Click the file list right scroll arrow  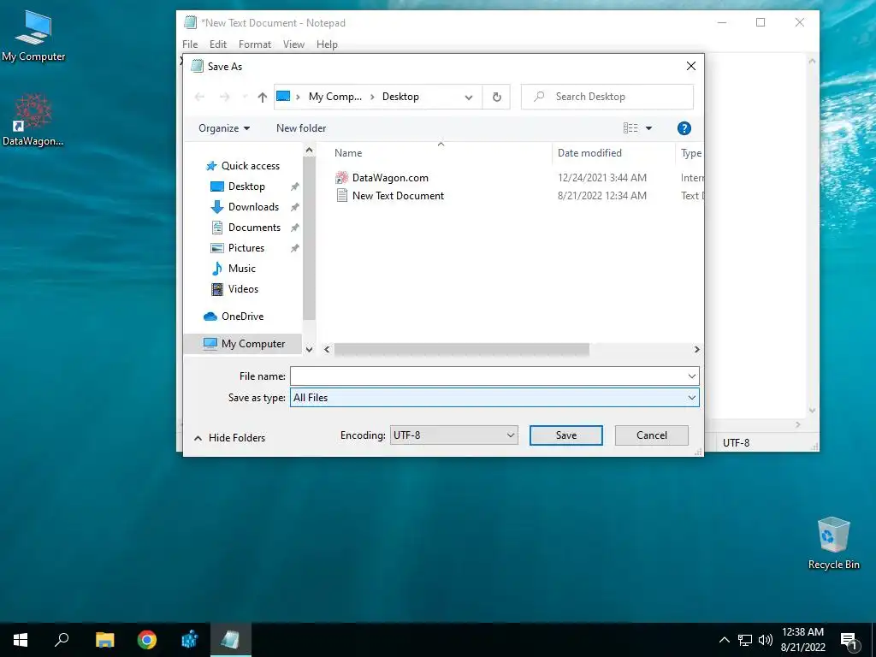696,349
